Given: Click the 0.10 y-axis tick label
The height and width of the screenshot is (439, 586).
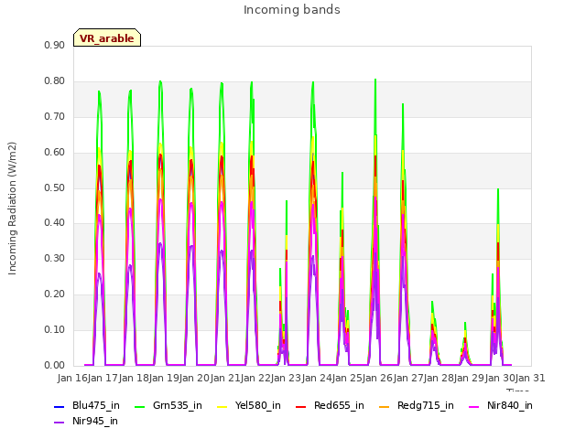Looking at the screenshot, I should click(55, 329).
